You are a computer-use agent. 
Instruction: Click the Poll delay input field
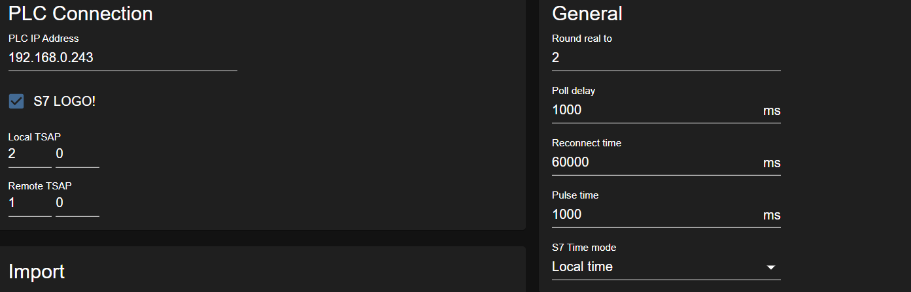click(x=654, y=110)
